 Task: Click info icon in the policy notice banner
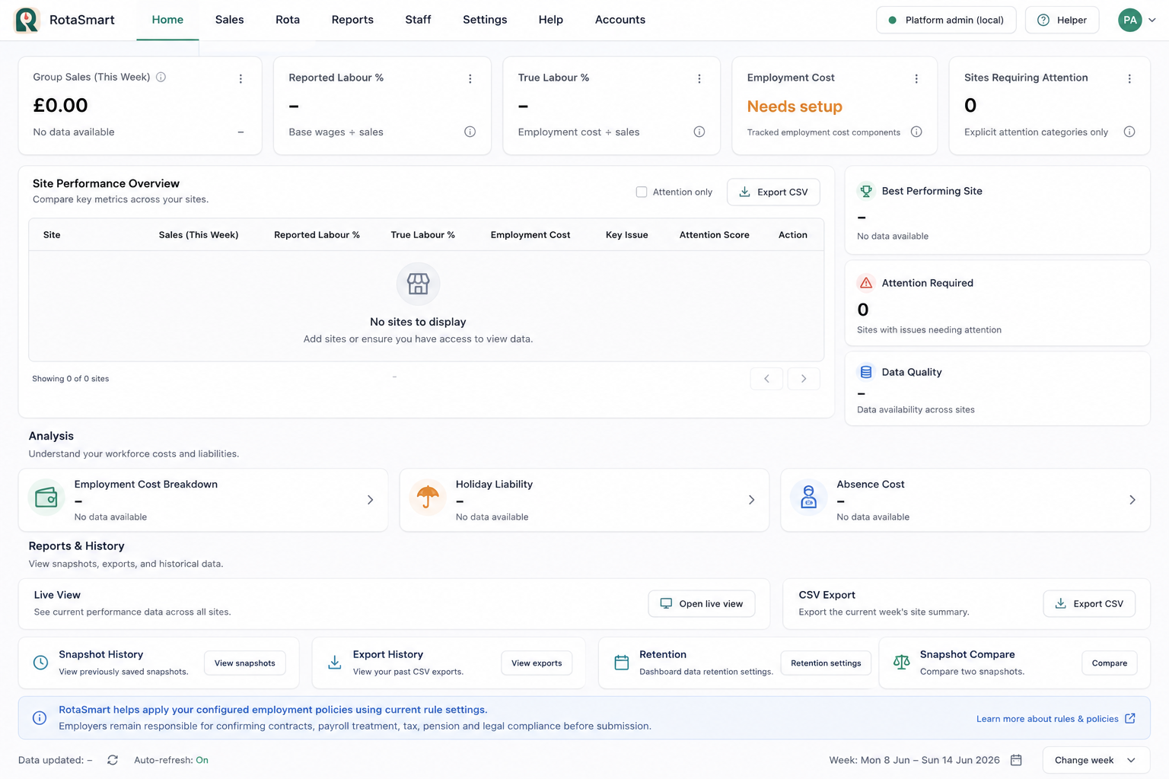click(40, 717)
